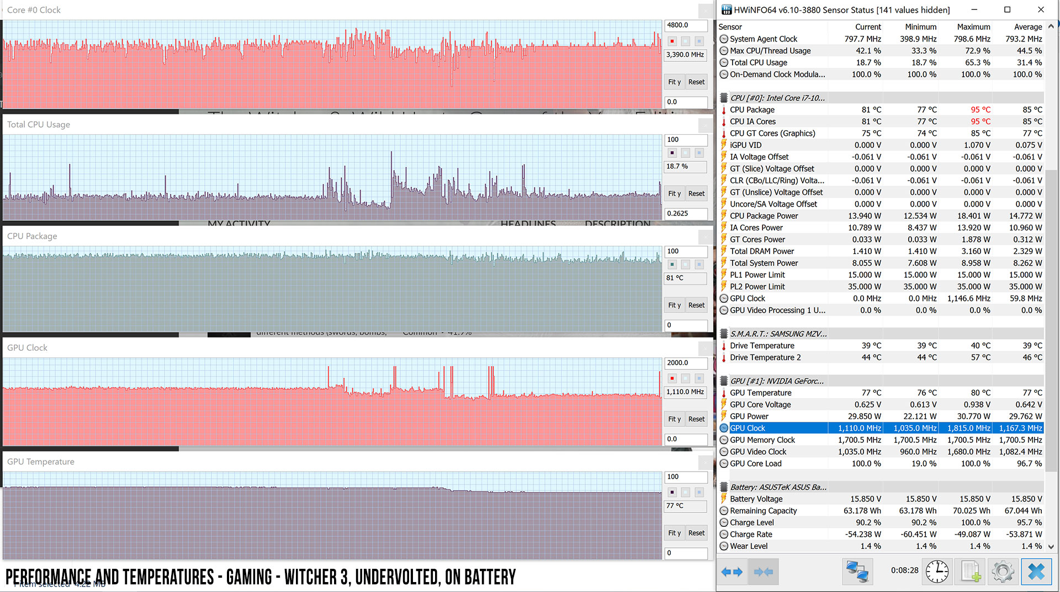The width and height of the screenshot is (1060, 592).
Task: Click the expand sensor columns arrows icon
Action: (732, 572)
